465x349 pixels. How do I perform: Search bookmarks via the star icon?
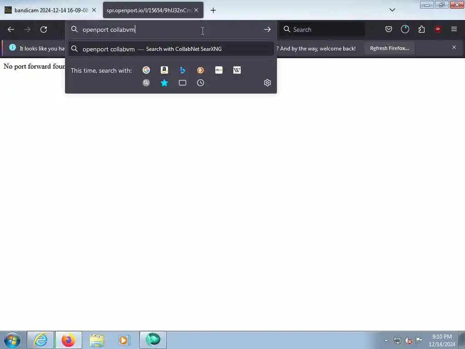tap(164, 83)
